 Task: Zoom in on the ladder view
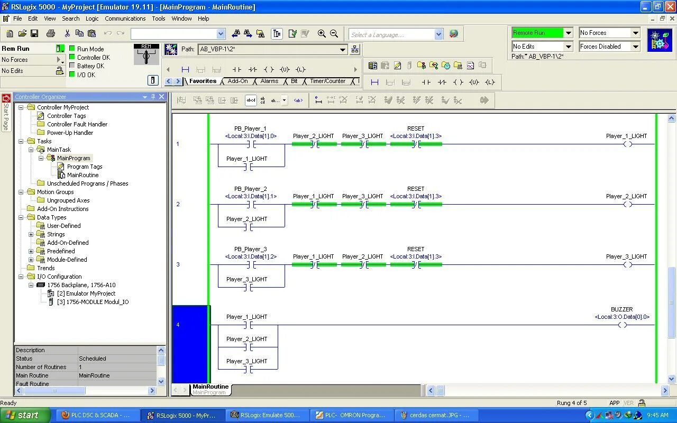click(x=322, y=33)
